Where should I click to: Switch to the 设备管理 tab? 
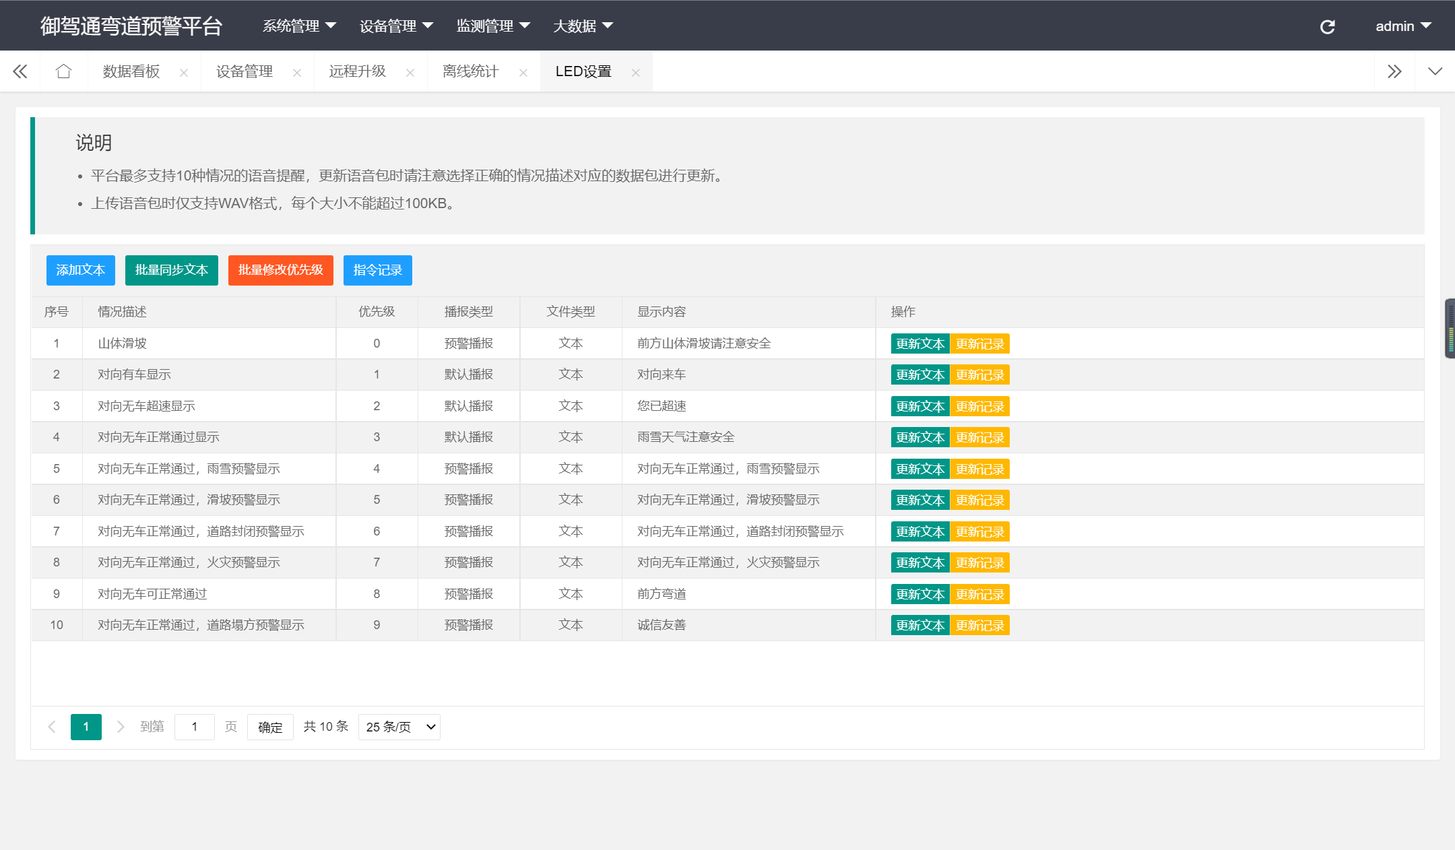245,71
